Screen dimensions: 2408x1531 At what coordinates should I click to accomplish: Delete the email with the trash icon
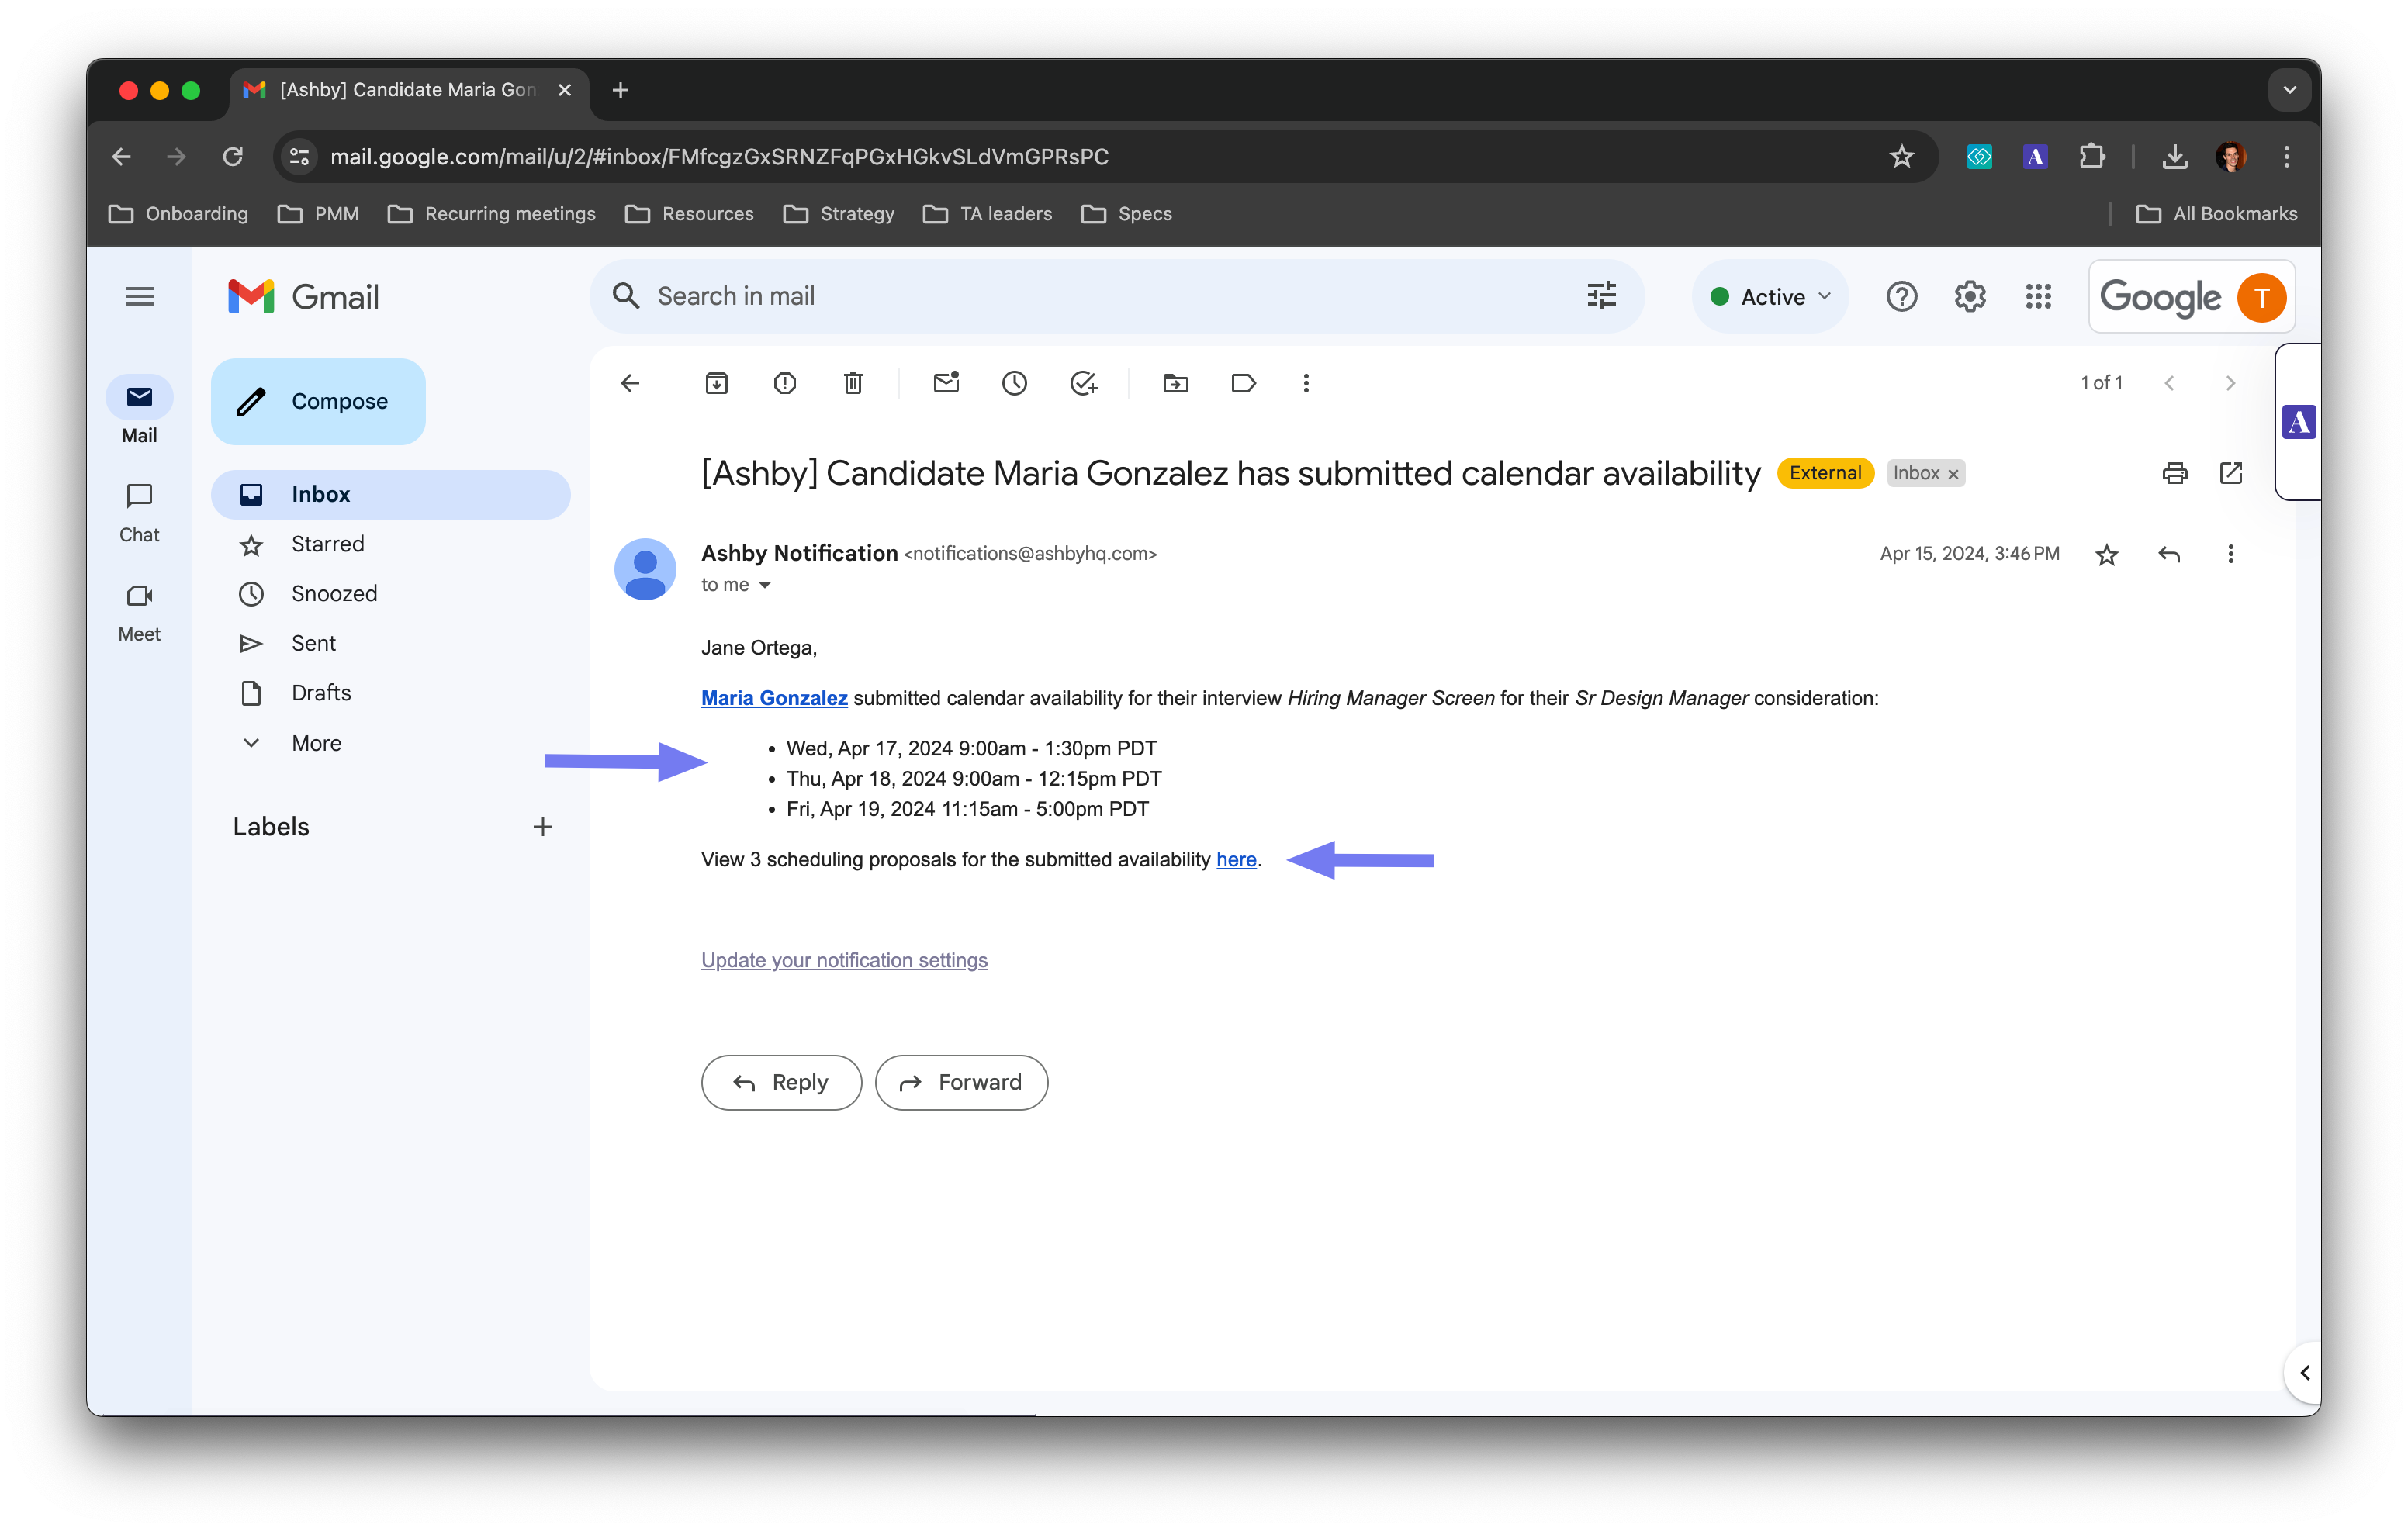click(x=853, y=383)
